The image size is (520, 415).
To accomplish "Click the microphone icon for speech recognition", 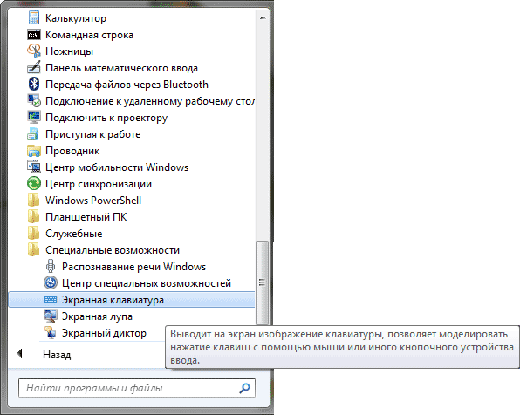I will [x=51, y=266].
